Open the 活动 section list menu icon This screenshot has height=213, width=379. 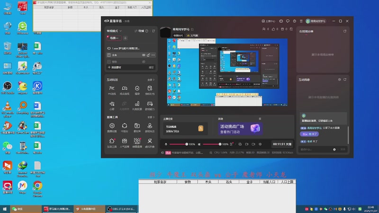(x=260, y=119)
